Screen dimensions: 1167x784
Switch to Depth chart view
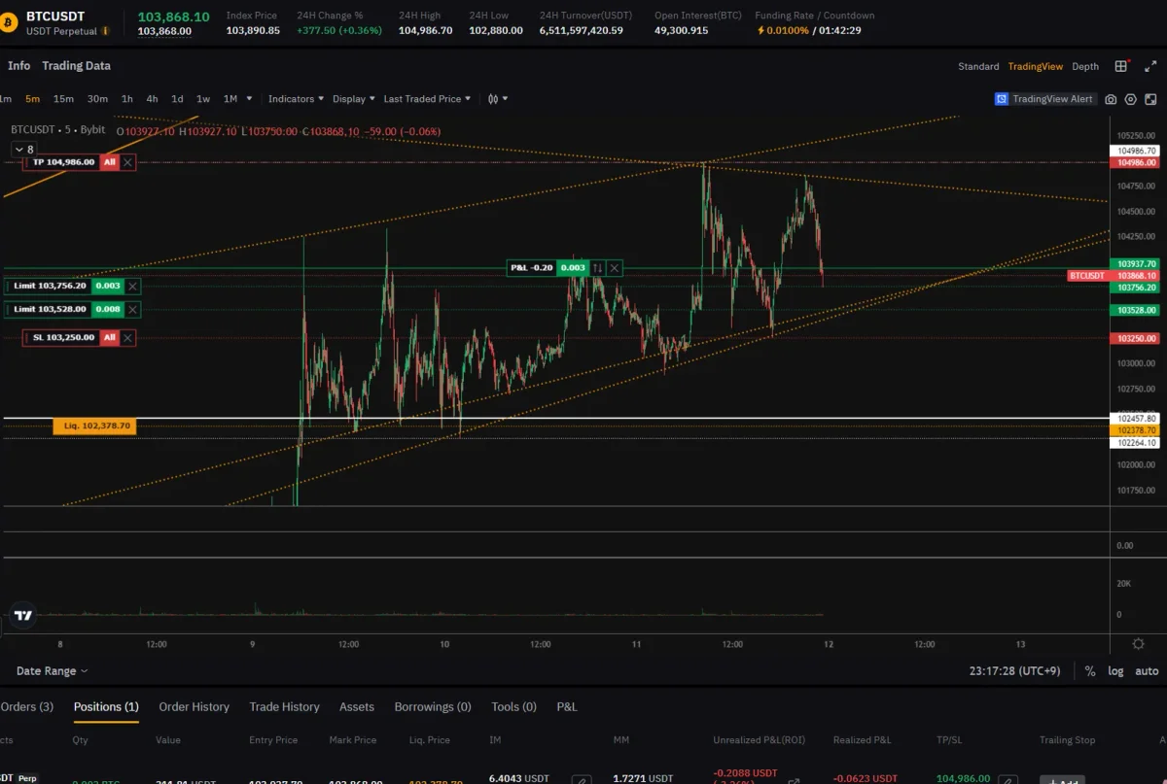click(1085, 67)
